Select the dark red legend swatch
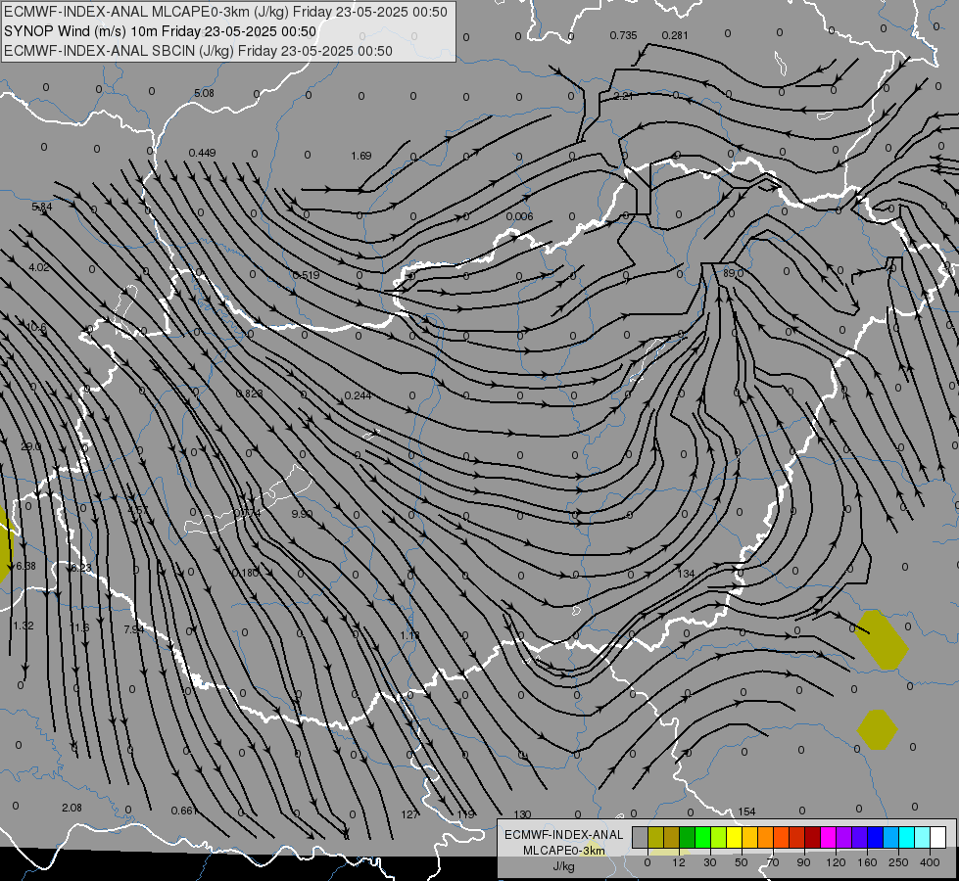 tap(813, 838)
